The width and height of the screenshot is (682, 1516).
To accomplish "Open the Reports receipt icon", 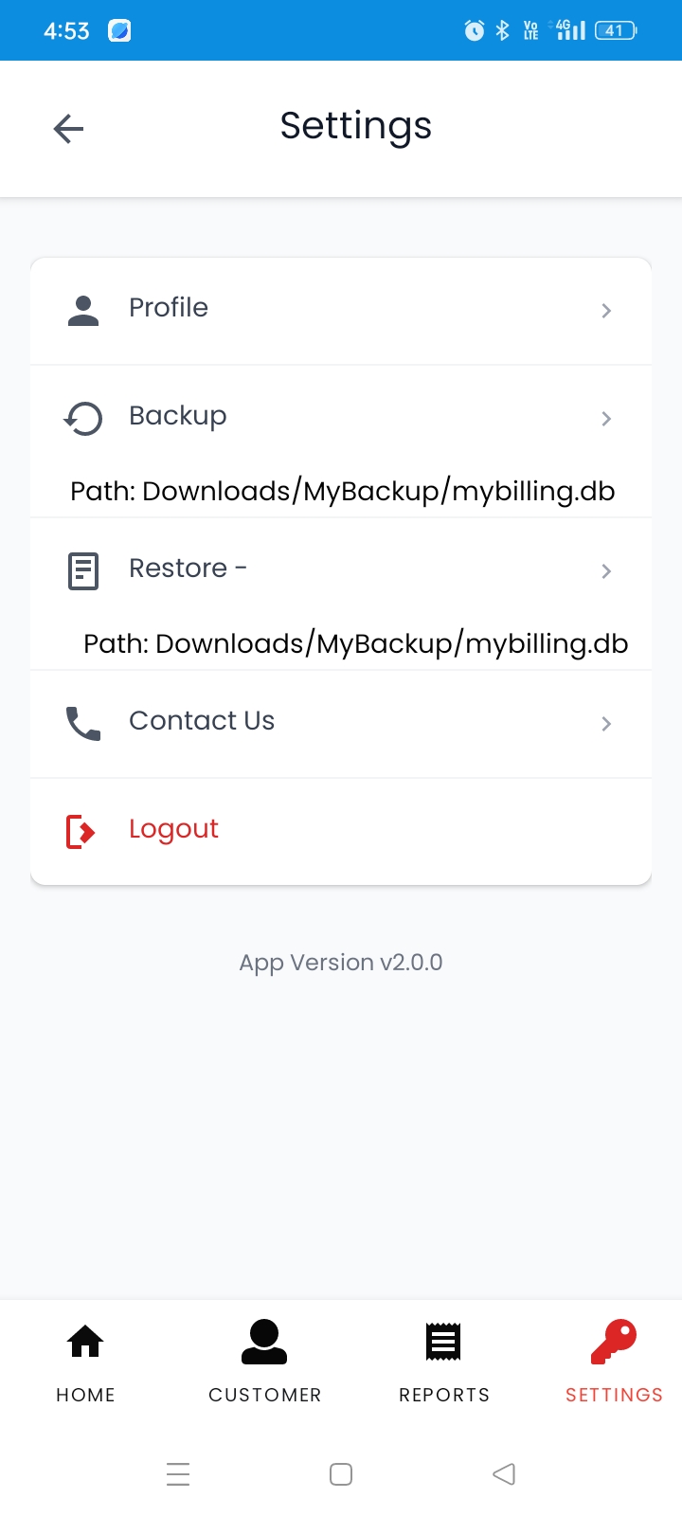I will [443, 1342].
